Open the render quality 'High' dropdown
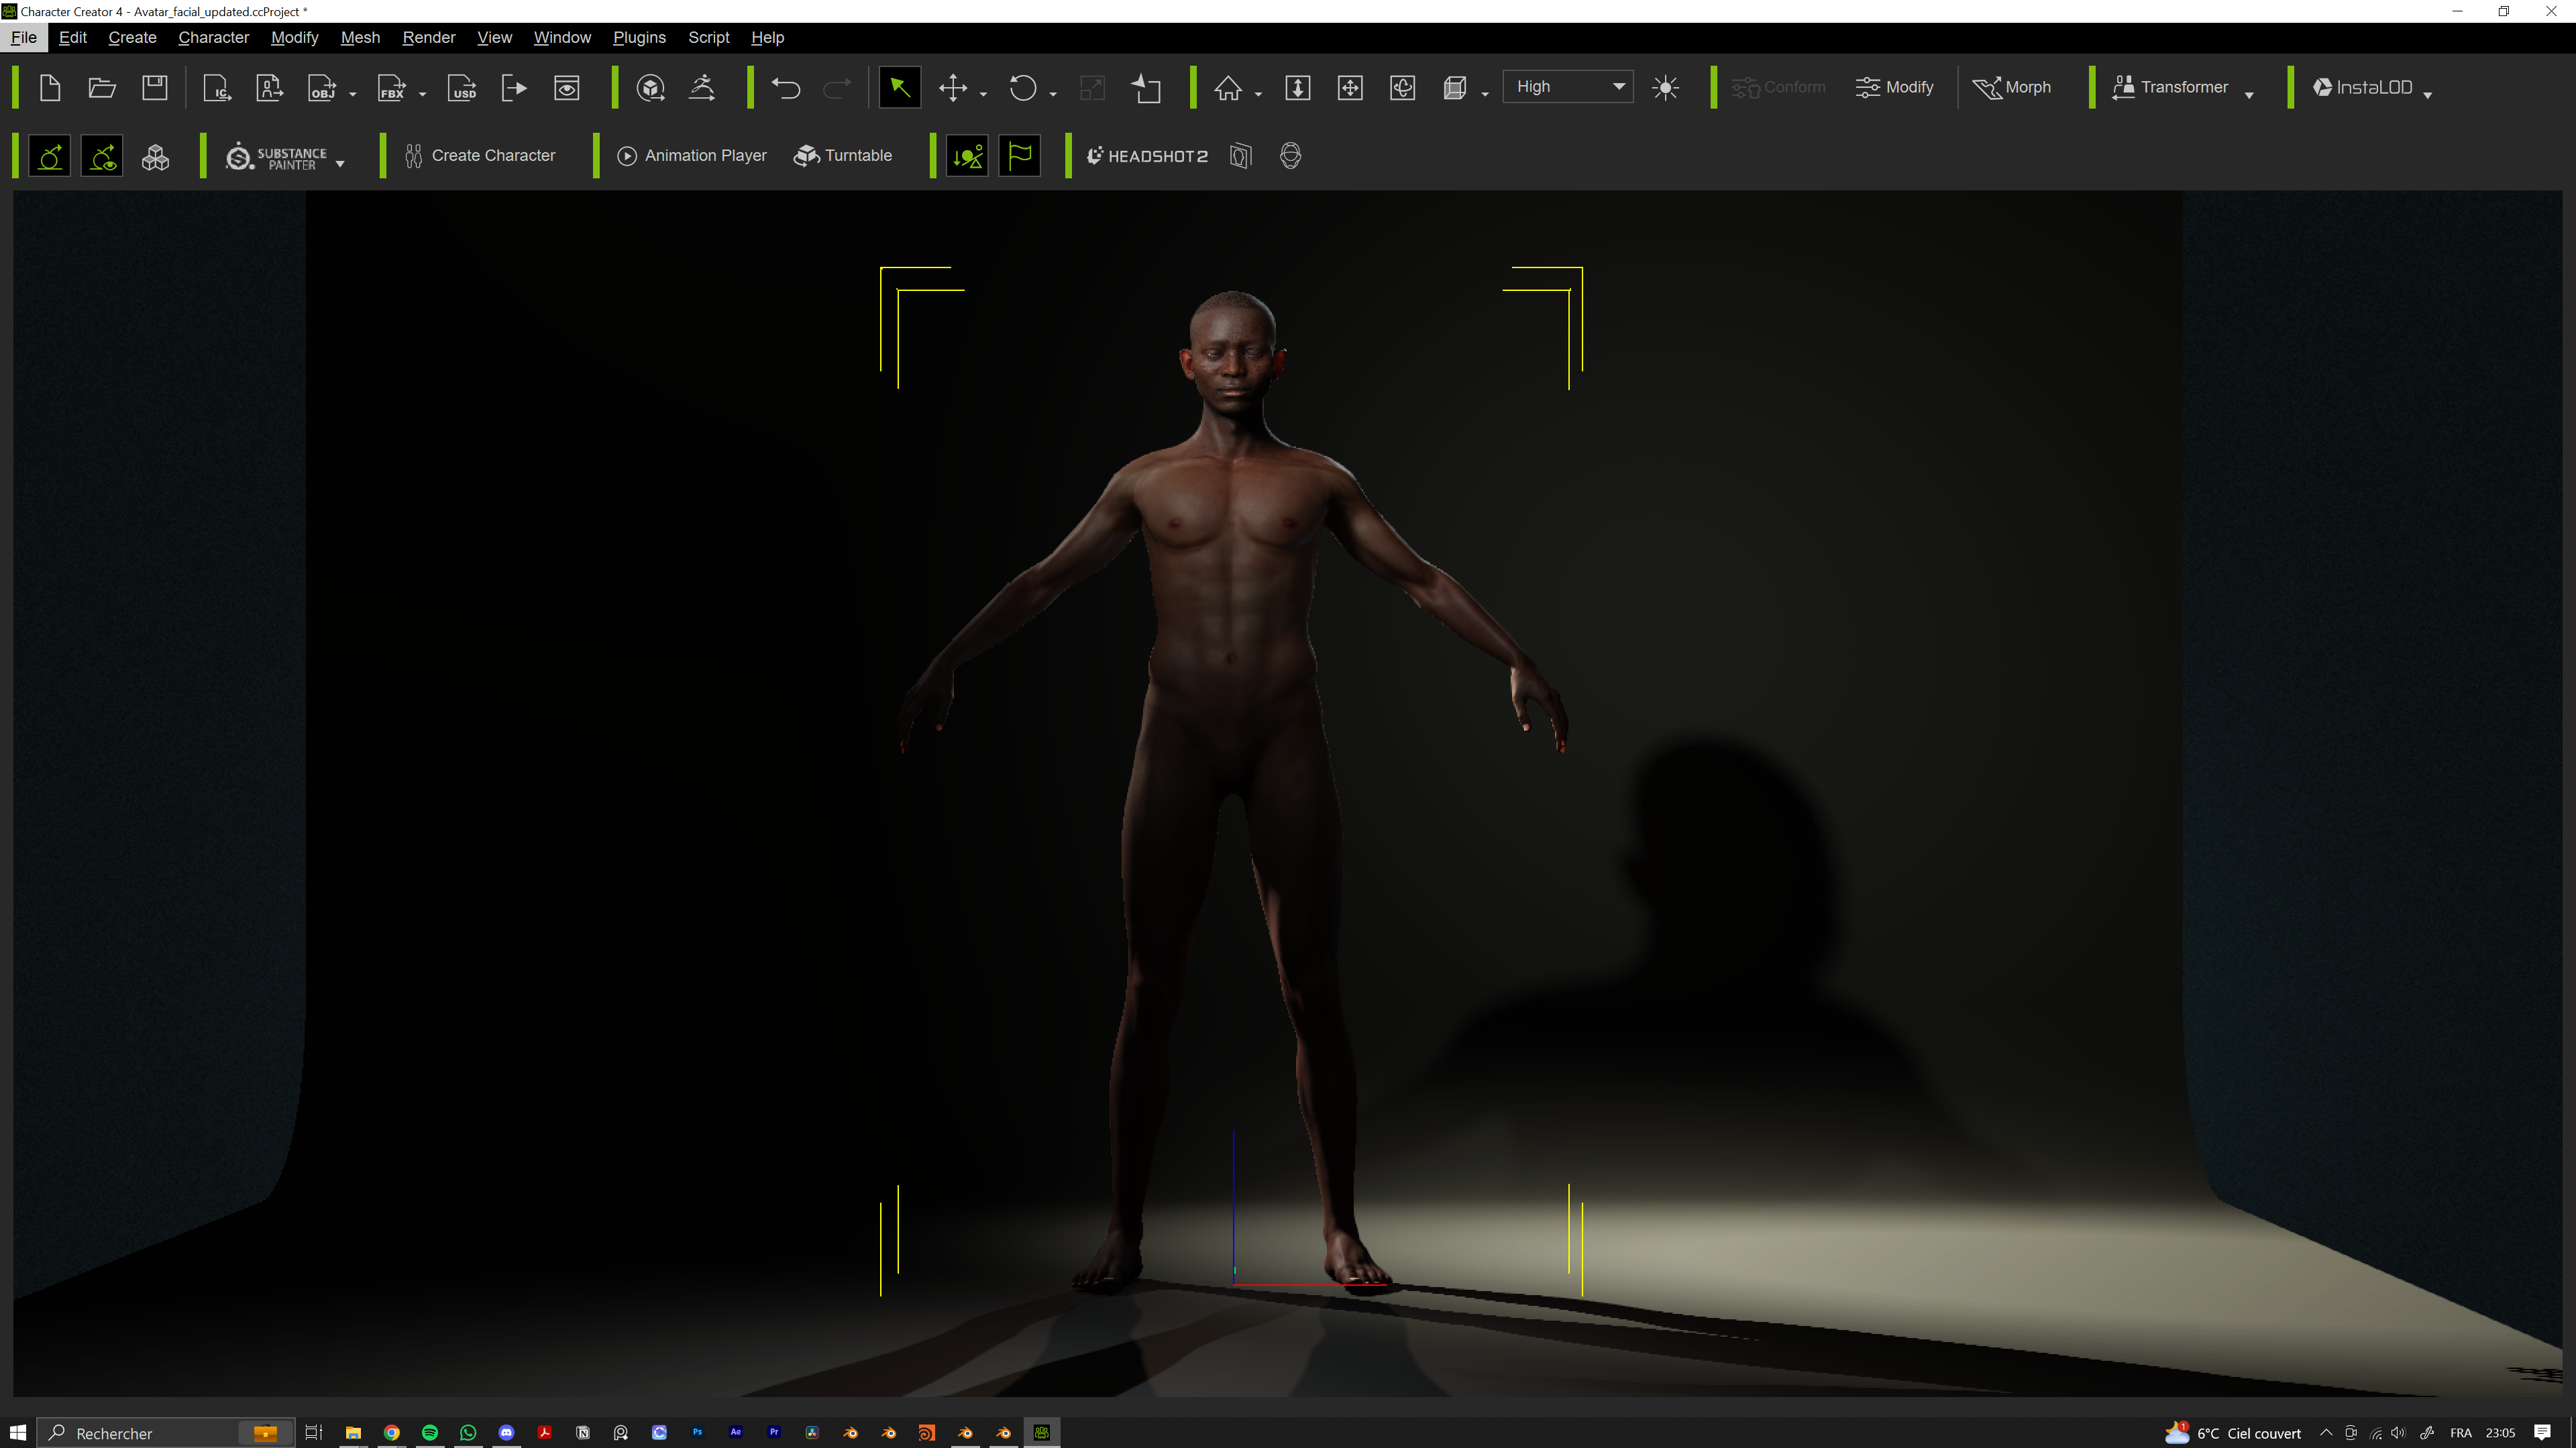 (1568, 87)
